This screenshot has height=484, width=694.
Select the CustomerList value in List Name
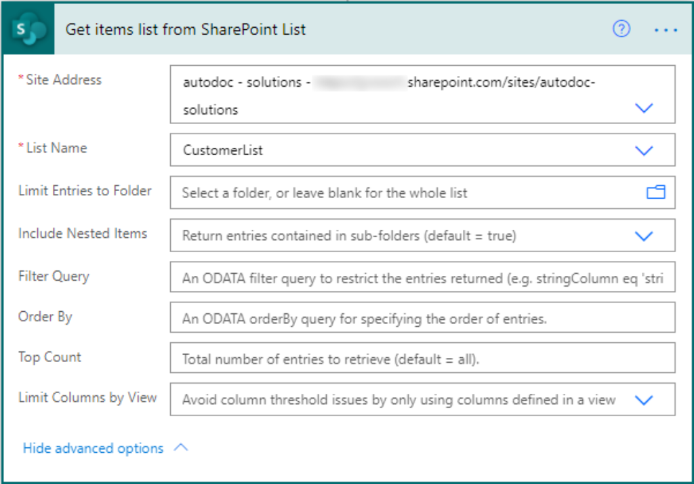(223, 150)
